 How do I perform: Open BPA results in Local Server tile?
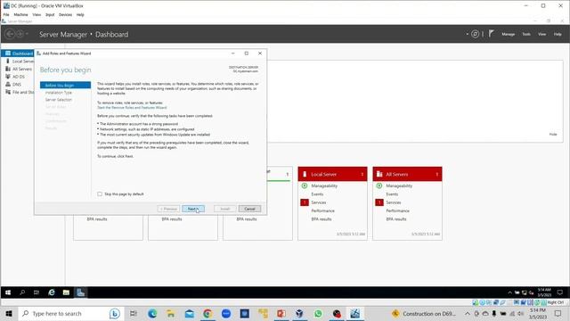(322, 219)
